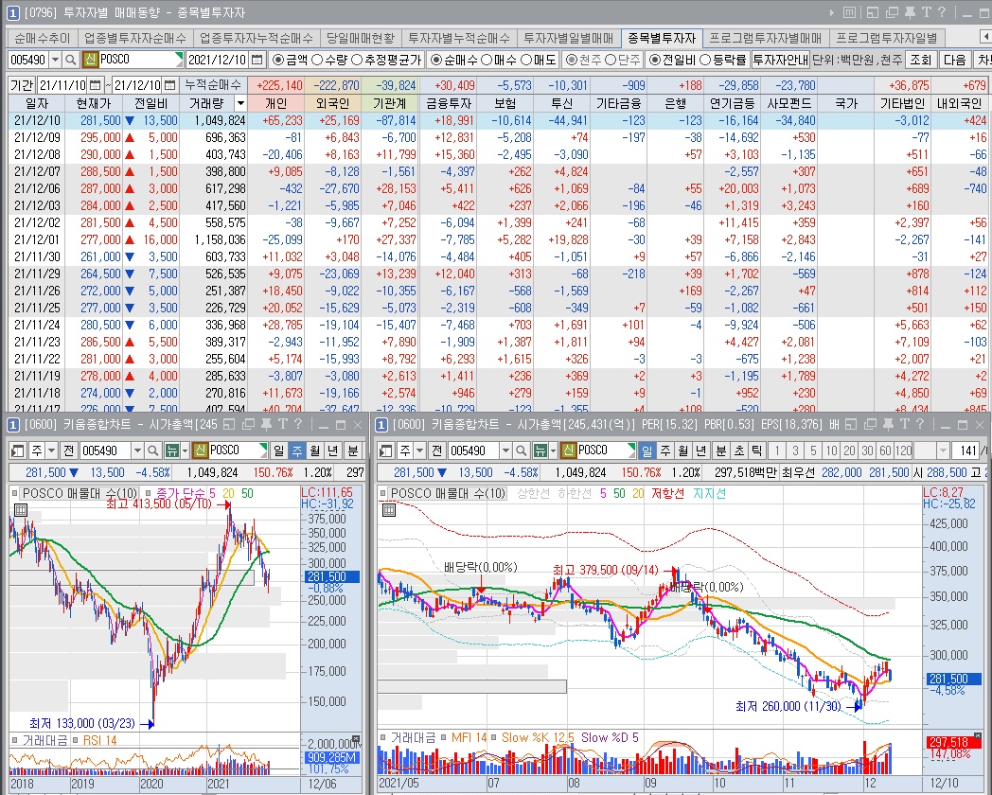Click the 저항선 legend color label
Image resolution: width=992 pixels, height=795 pixels.
tap(667, 493)
